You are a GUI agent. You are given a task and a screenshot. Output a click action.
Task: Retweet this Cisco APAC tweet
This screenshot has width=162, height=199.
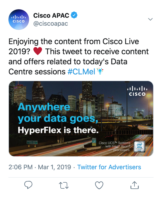coord(64,185)
